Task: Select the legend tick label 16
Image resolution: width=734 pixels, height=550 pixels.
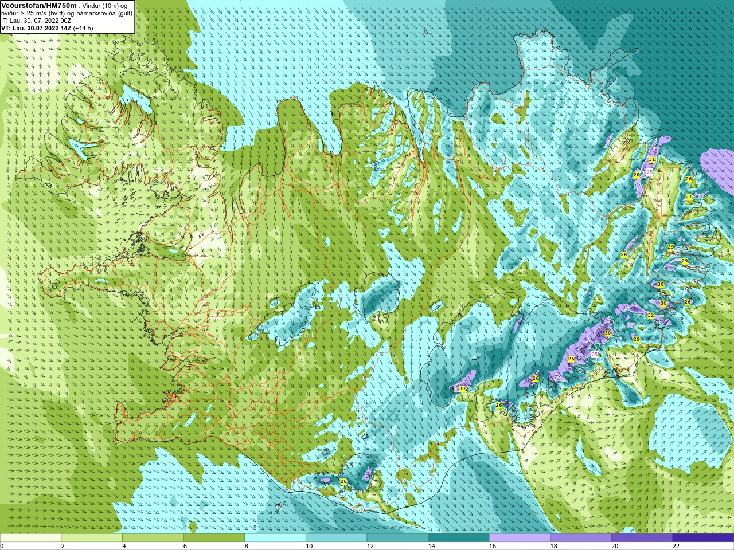Action: (492, 546)
